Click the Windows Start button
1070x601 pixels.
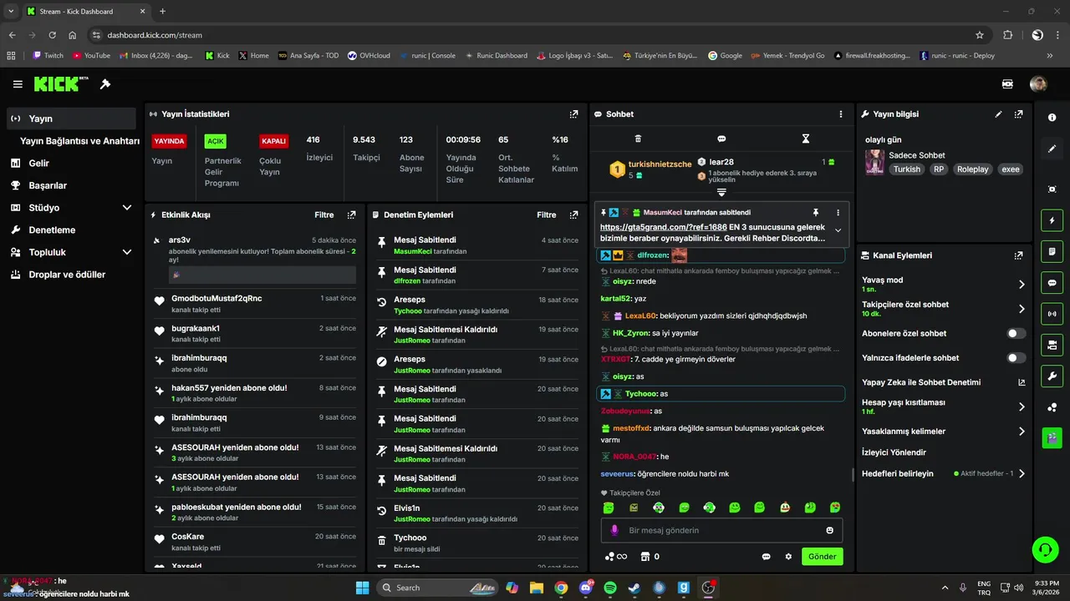pos(363,588)
